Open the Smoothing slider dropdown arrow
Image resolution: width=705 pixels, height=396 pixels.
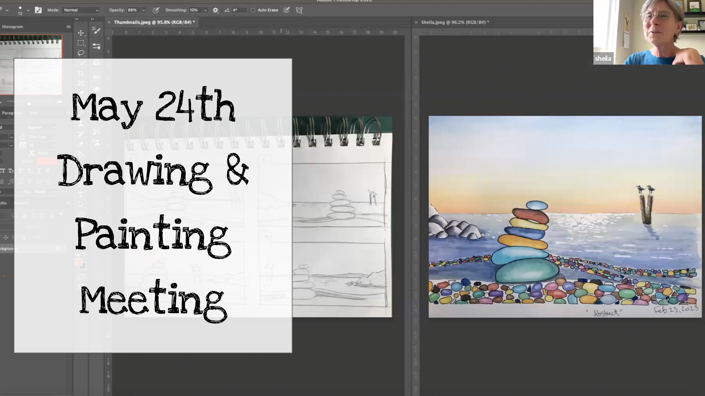tap(205, 10)
